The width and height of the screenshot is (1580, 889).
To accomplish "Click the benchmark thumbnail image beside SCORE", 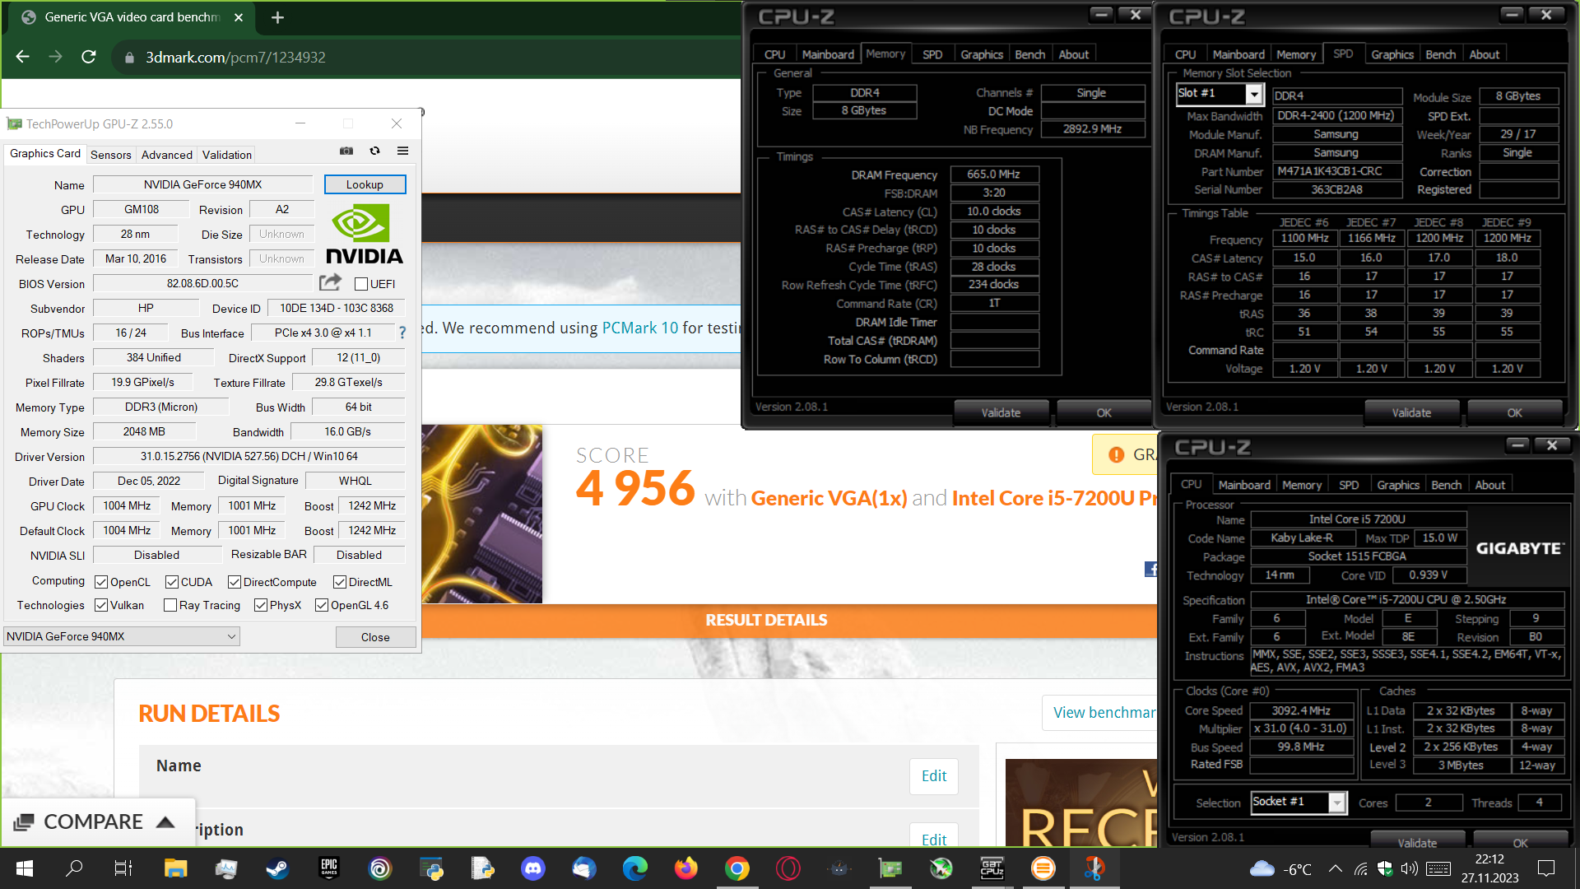I will [482, 514].
